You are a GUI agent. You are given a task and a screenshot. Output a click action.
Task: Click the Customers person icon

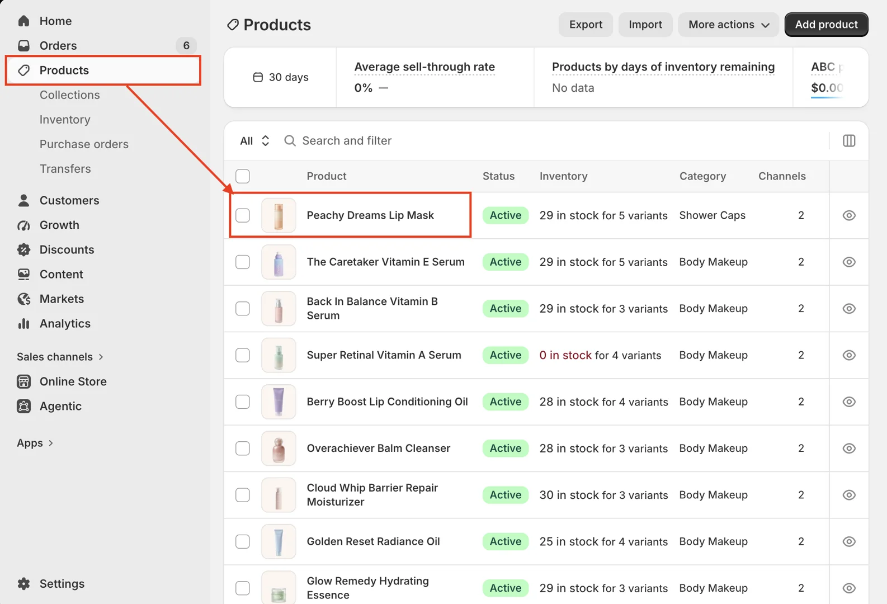(23, 200)
